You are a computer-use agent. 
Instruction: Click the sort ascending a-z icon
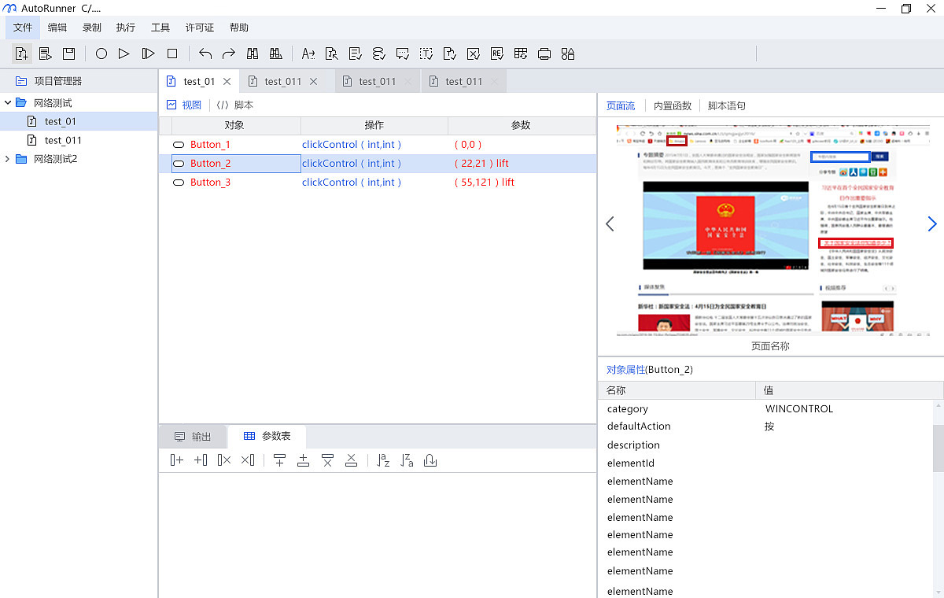coord(383,460)
